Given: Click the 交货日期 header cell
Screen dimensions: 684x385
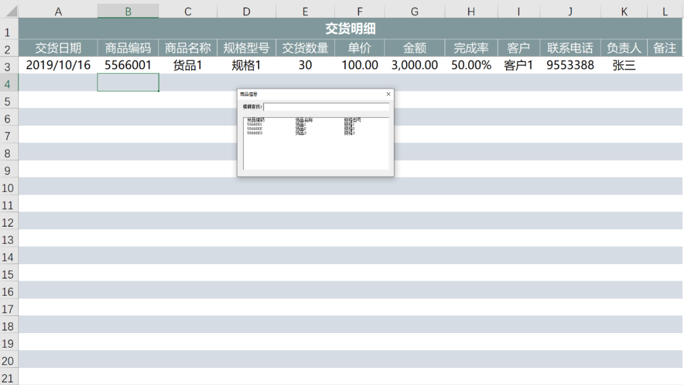Looking at the screenshot, I should 58,48.
